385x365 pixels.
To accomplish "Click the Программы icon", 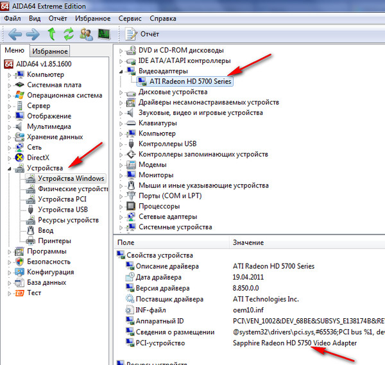I will (19, 251).
